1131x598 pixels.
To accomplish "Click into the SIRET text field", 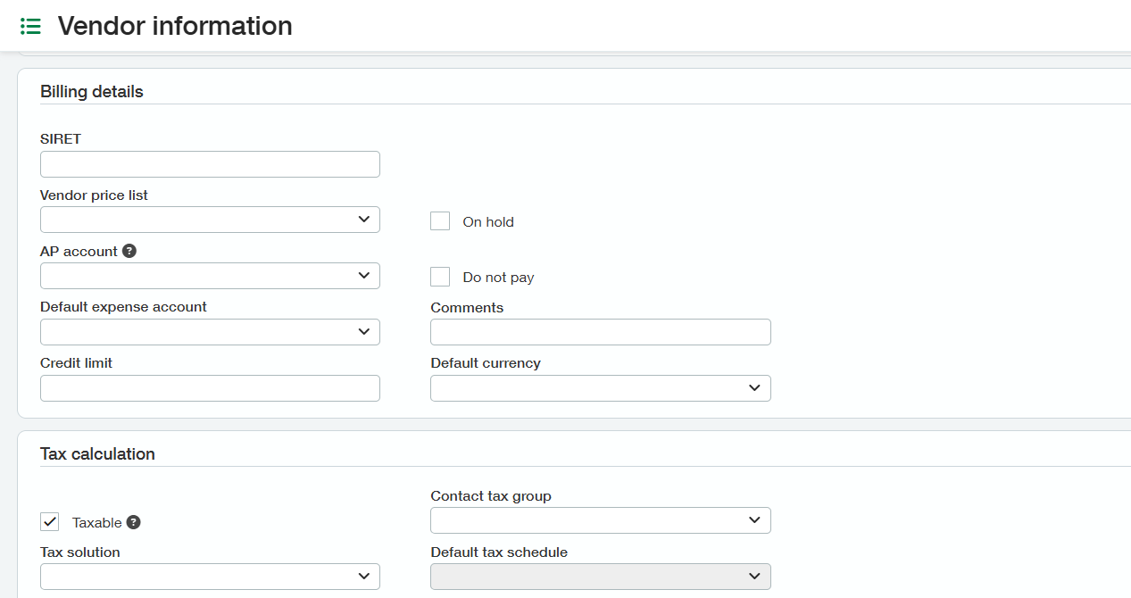I will pyautogui.click(x=210, y=164).
